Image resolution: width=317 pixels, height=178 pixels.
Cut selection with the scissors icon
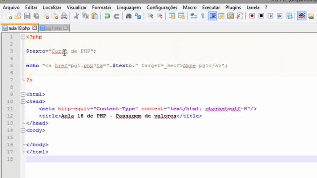coord(76,16)
